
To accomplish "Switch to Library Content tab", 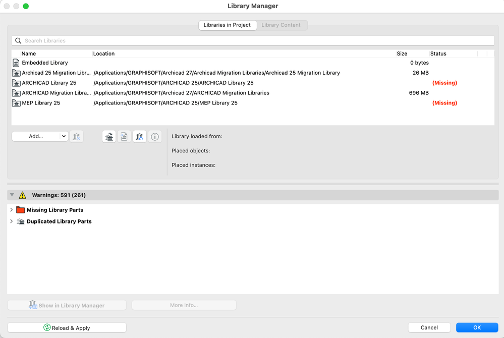I will click(281, 25).
